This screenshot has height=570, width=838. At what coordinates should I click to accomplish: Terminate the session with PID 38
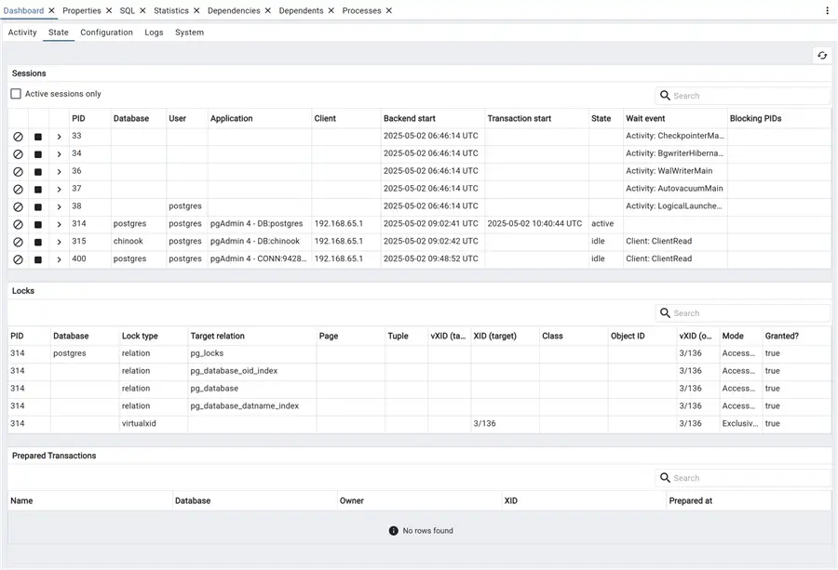pos(37,205)
